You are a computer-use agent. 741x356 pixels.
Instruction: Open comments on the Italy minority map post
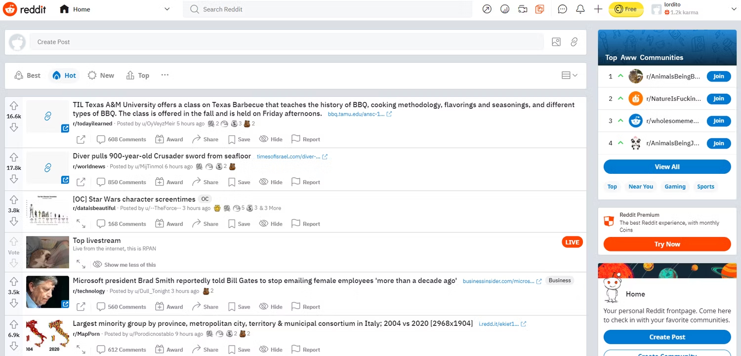(121, 349)
